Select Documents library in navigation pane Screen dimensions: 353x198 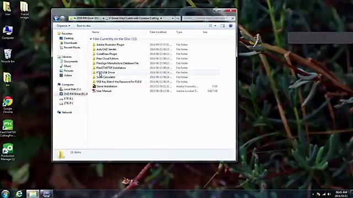[x=68, y=62]
